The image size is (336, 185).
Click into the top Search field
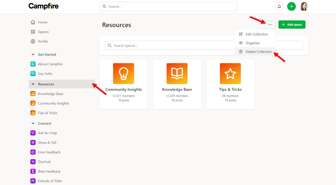(168, 6)
